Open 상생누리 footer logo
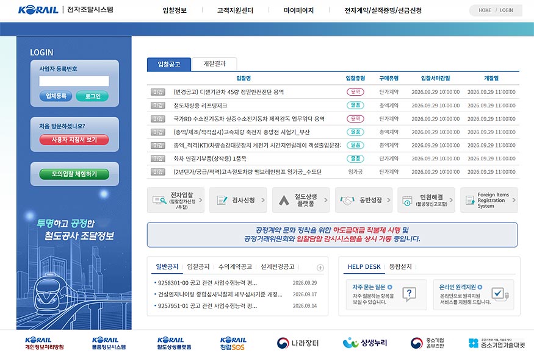 (365, 343)
